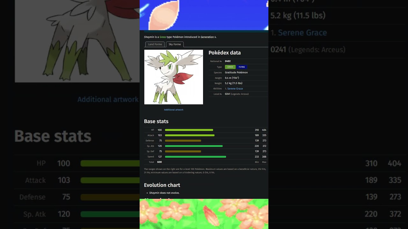
Task: Click the Speed maximum value 388
Action: 264,157
